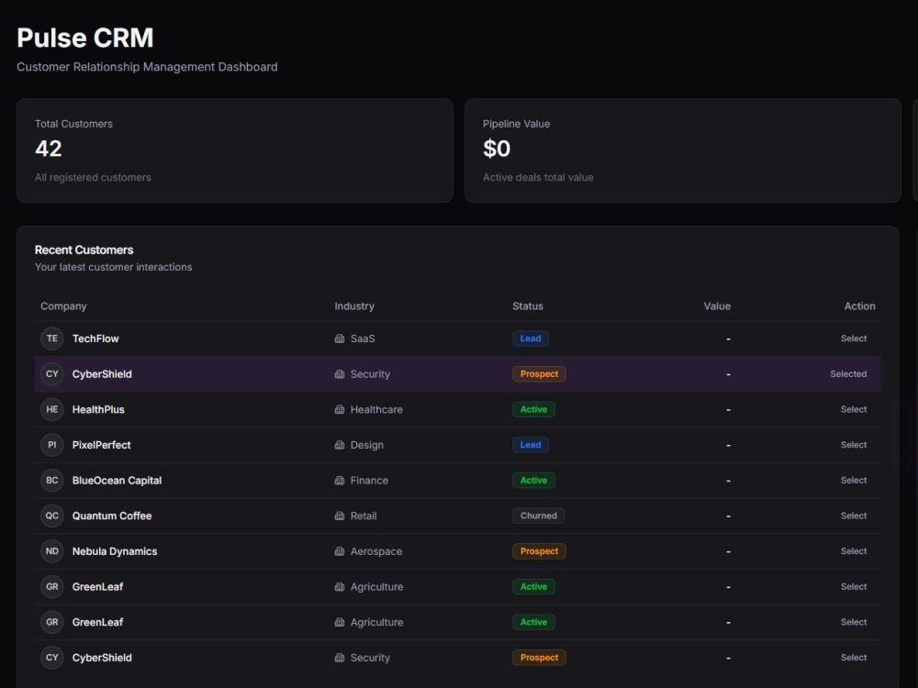Click the SaaS industry cell
This screenshot has width=918, height=688.
pyautogui.click(x=363, y=338)
